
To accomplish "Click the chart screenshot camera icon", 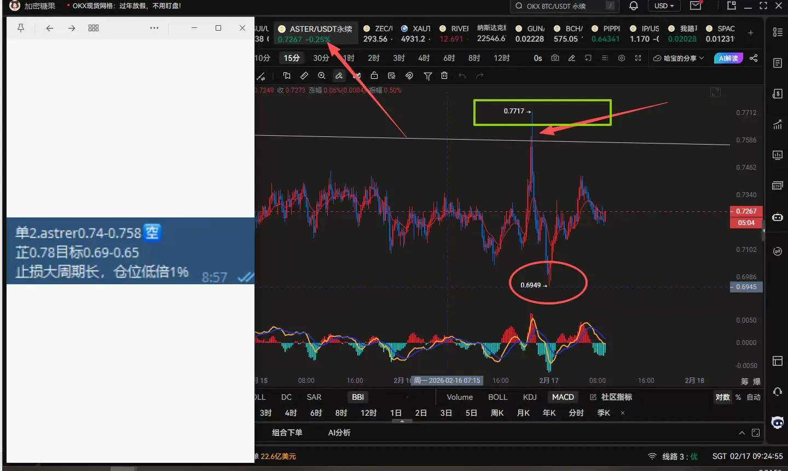I will coord(555,58).
